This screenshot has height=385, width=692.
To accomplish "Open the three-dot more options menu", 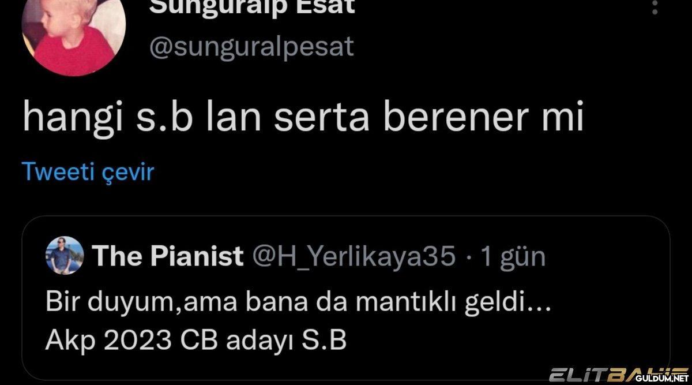I will (655, 7).
